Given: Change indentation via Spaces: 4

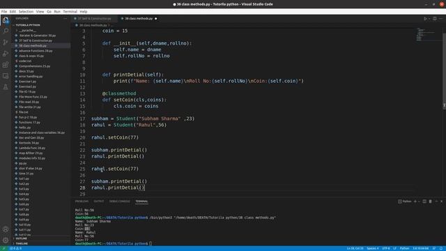Looking at the screenshot, I should pos(373,248).
